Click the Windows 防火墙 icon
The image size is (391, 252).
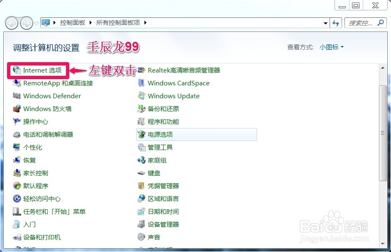point(17,109)
